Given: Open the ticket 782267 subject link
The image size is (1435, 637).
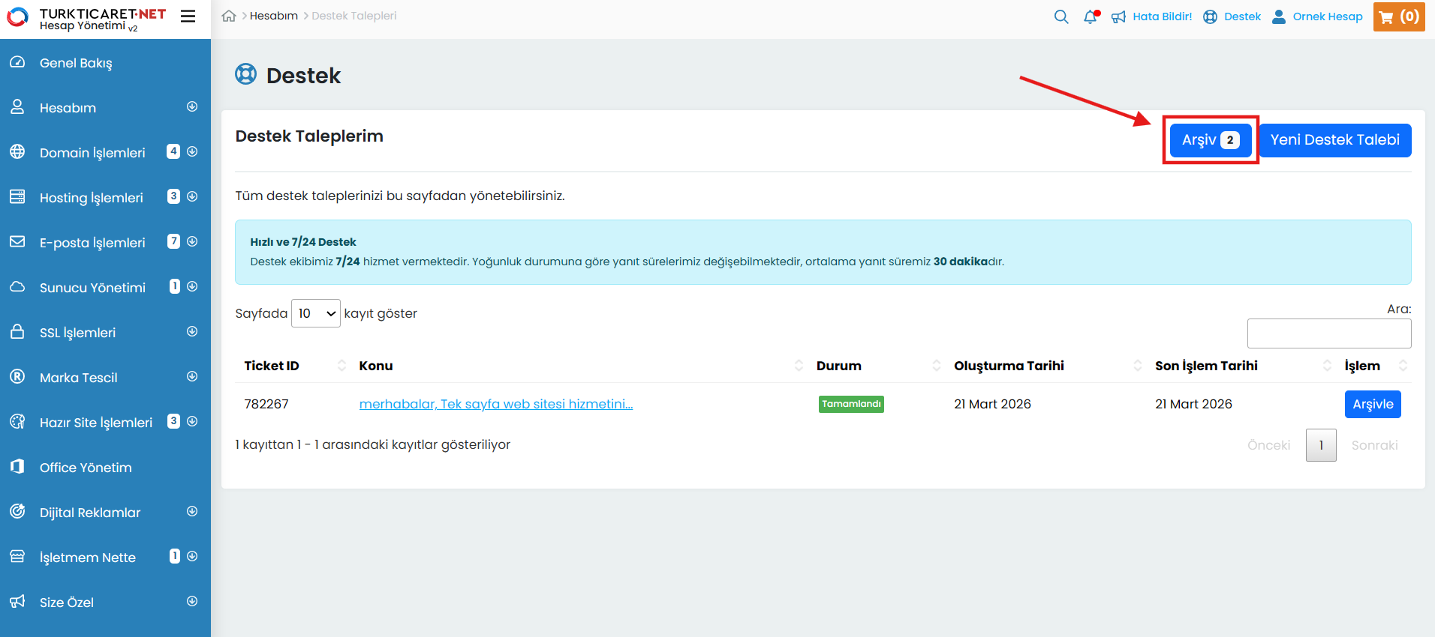Looking at the screenshot, I should coord(495,404).
